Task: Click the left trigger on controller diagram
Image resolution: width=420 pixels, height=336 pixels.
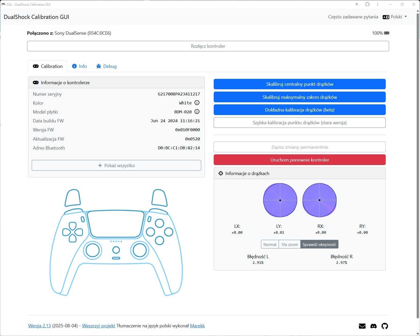Action: click(x=73, y=198)
